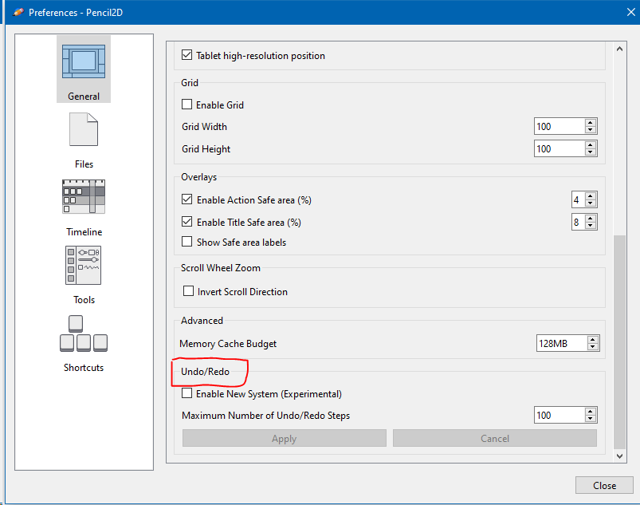Screen dimensions: 640x505
Task: Increase Memory Cache Budget value
Action: (x=593, y=340)
